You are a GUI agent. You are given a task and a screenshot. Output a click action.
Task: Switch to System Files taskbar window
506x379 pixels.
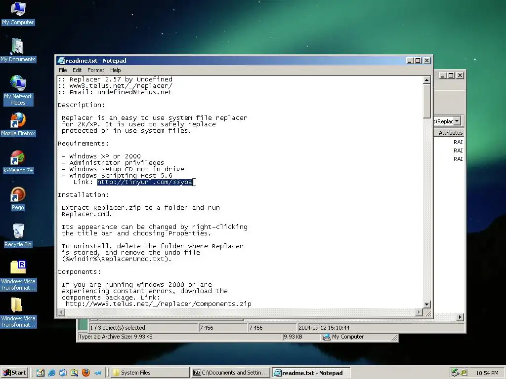tap(150, 373)
